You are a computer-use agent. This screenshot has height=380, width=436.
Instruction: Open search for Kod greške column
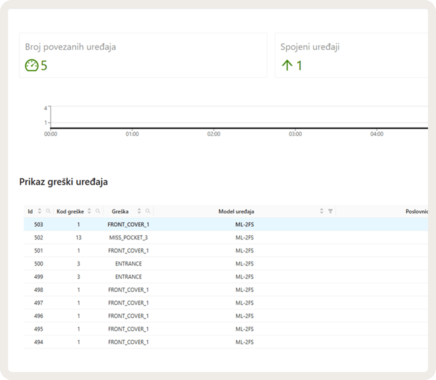pos(98,211)
